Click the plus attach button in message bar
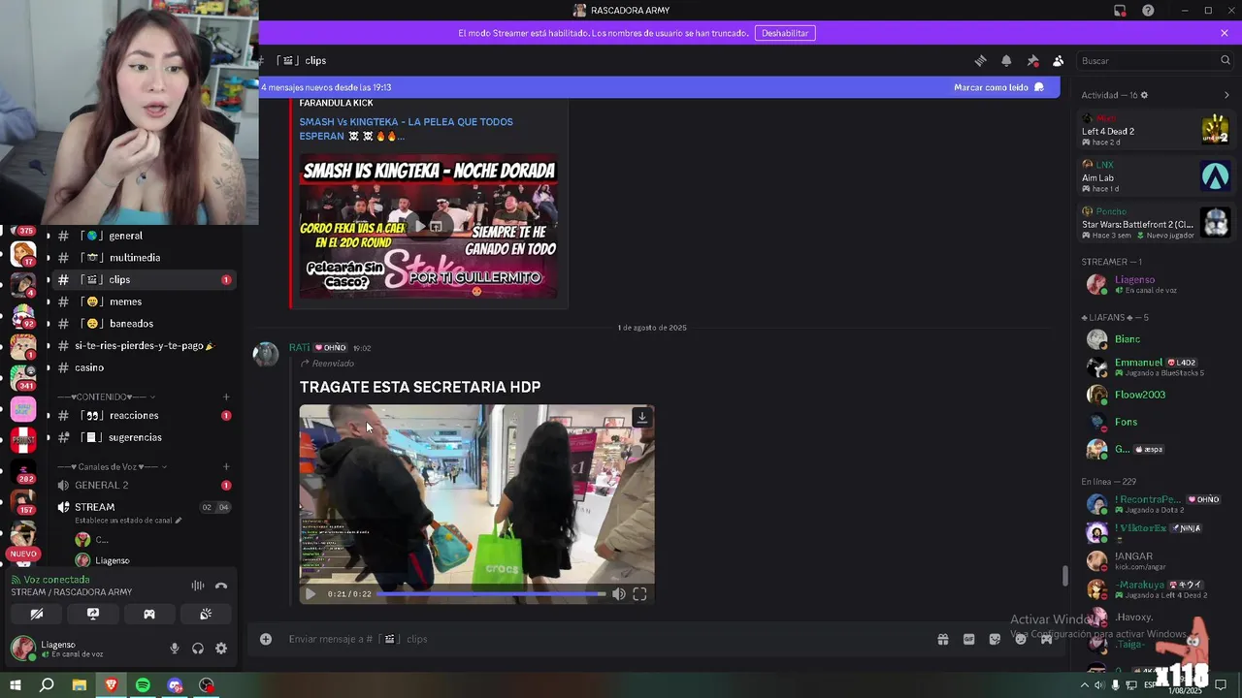Screen dimensions: 1242x698 tap(266, 639)
